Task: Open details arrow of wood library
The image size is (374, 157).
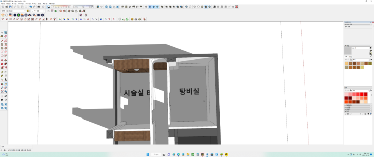Action: pos(371,60)
